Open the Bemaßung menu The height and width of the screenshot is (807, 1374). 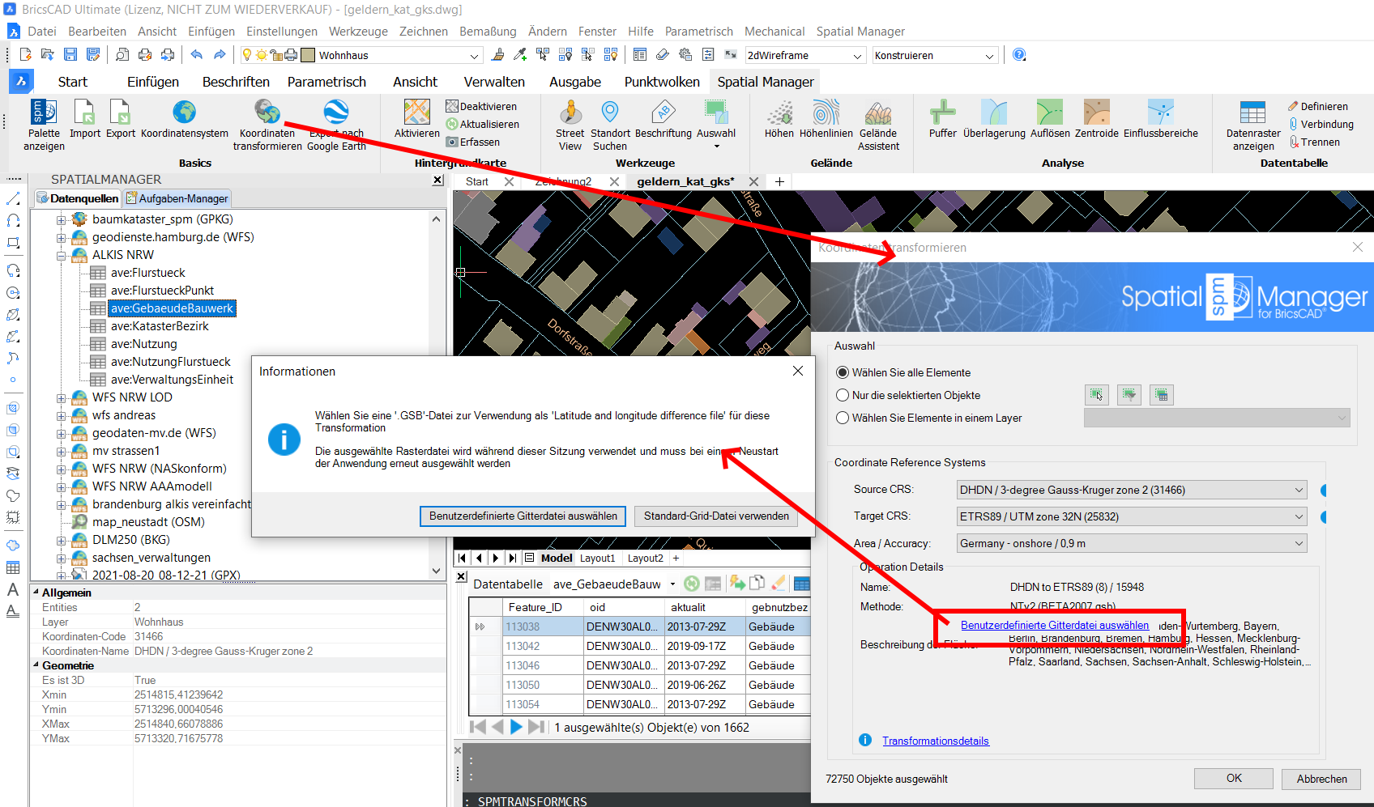(488, 32)
